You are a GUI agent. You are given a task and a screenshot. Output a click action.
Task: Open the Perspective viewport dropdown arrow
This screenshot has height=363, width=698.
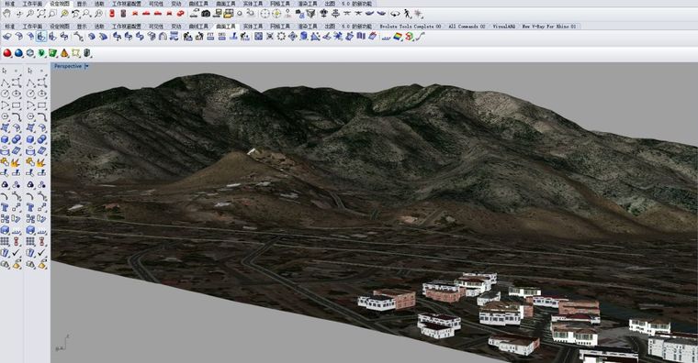pos(87,66)
